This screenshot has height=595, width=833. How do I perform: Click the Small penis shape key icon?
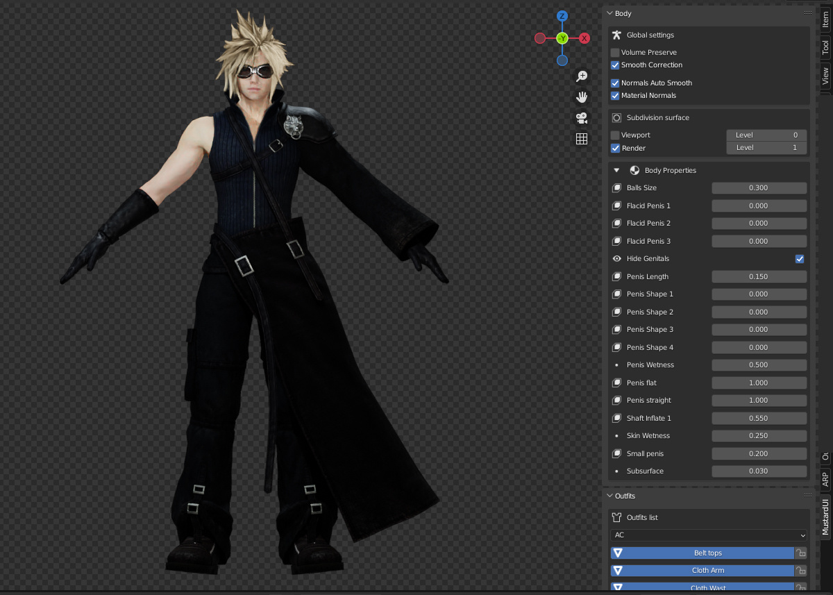pos(616,453)
